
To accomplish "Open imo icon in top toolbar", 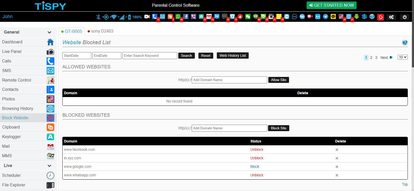I will (x=294, y=17).
